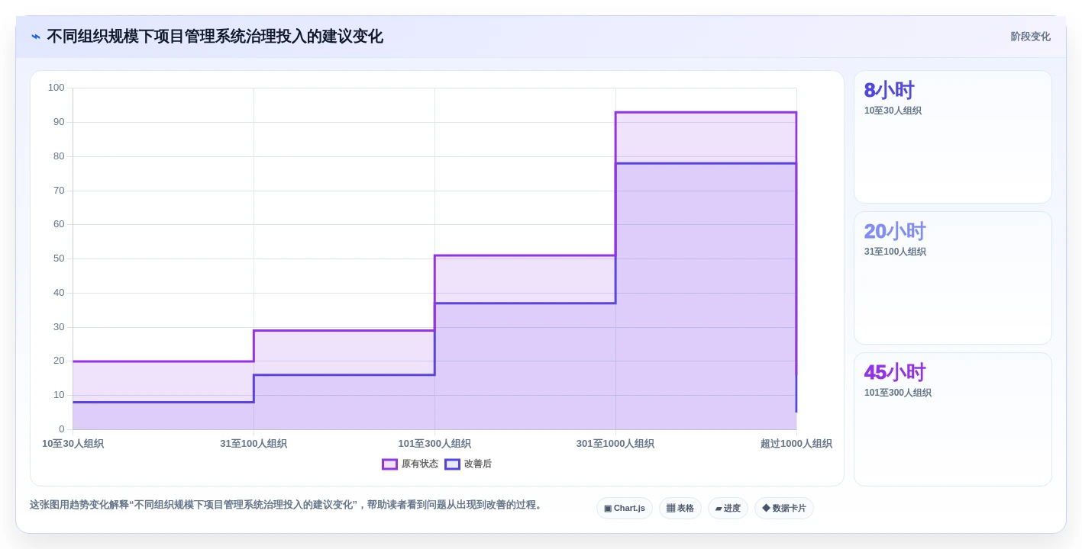Open the 8小时 data card
Viewport: 1082px width, 549px height.
952,137
